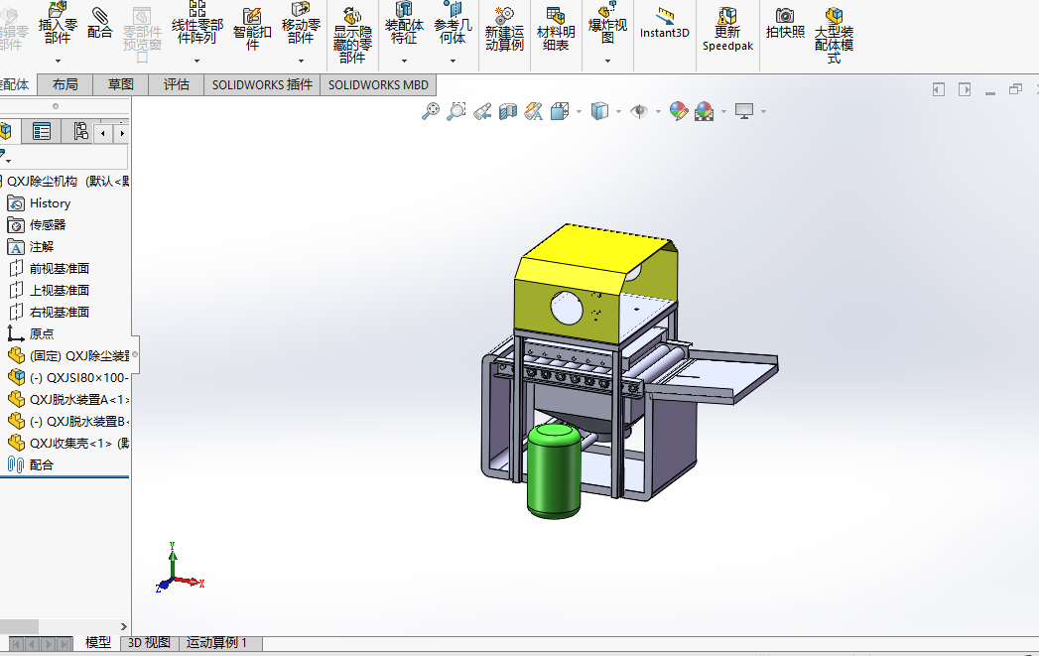This screenshot has height=656, width=1039.
Task: Open Assembly Features (装配体特征) tool
Action: [x=404, y=24]
